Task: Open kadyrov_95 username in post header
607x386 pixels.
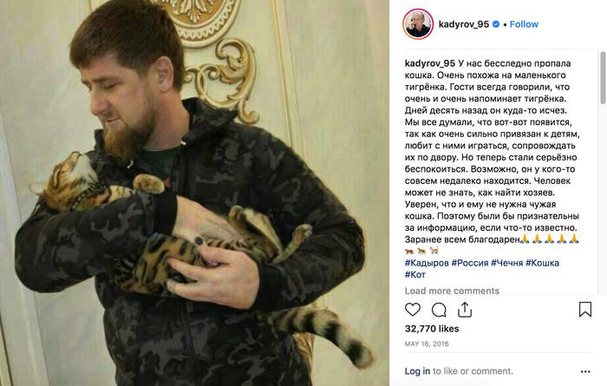Action: 464,24
